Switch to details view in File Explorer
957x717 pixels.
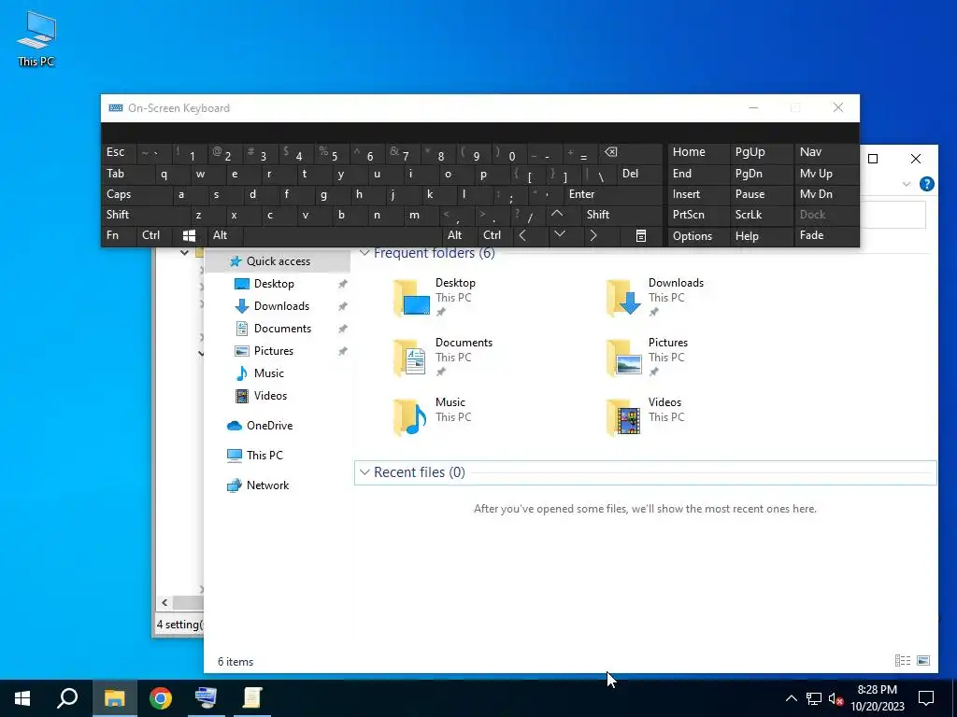point(903,660)
